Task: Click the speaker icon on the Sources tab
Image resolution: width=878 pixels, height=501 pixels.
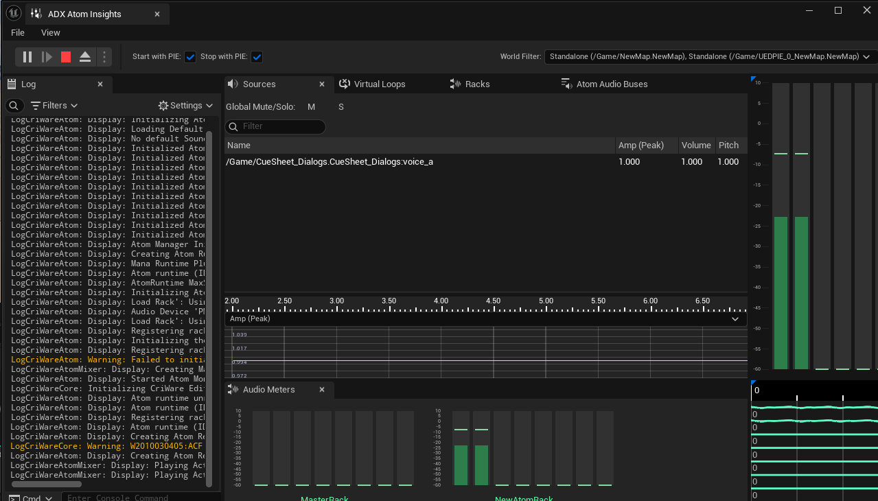Action: point(233,84)
